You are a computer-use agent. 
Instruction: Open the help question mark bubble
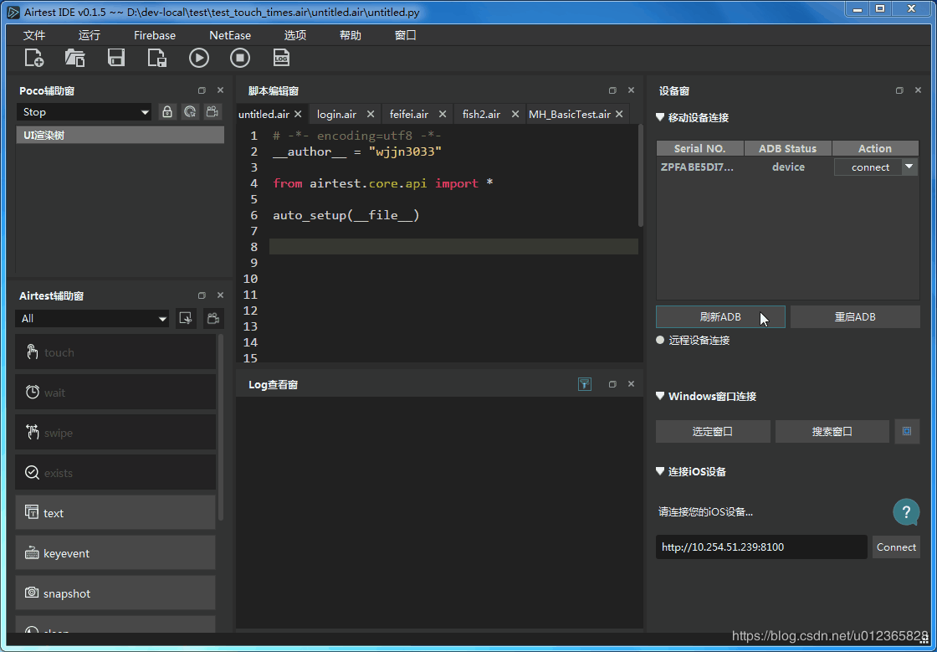point(907,512)
